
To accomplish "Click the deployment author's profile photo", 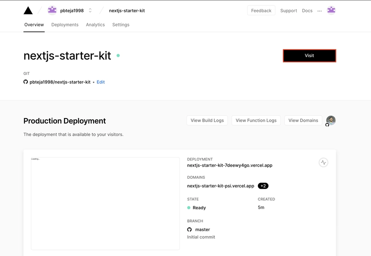I will [331, 120].
